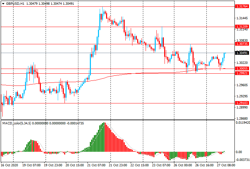Image resolution: width=250 pixels, height=169 pixels.
Task: Click the 1.29605 price scale value
Action: (x=242, y=85)
